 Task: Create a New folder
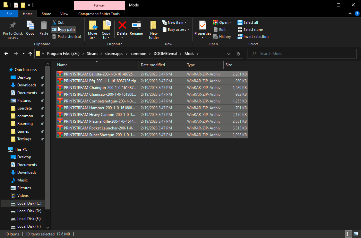click(154, 30)
